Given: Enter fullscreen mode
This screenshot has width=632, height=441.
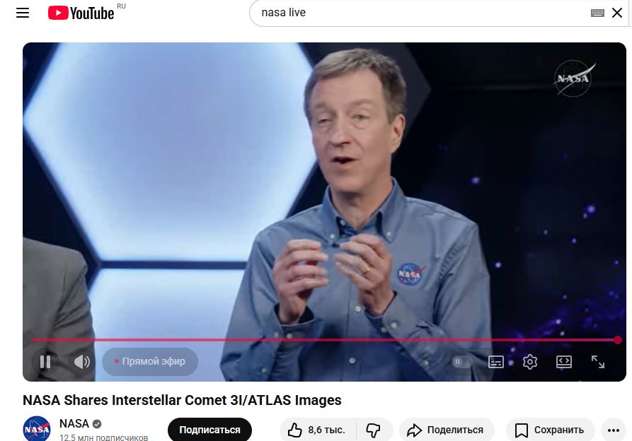Looking at the screenshot, I should [598, 362].
